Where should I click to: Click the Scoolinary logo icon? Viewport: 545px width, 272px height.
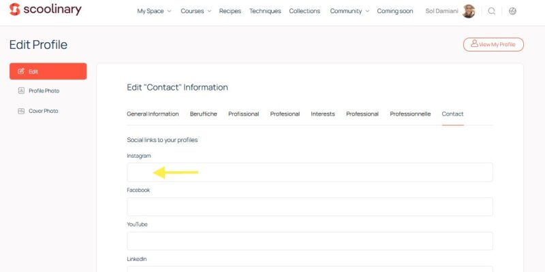pyautogui.click(x=15, y=10)
